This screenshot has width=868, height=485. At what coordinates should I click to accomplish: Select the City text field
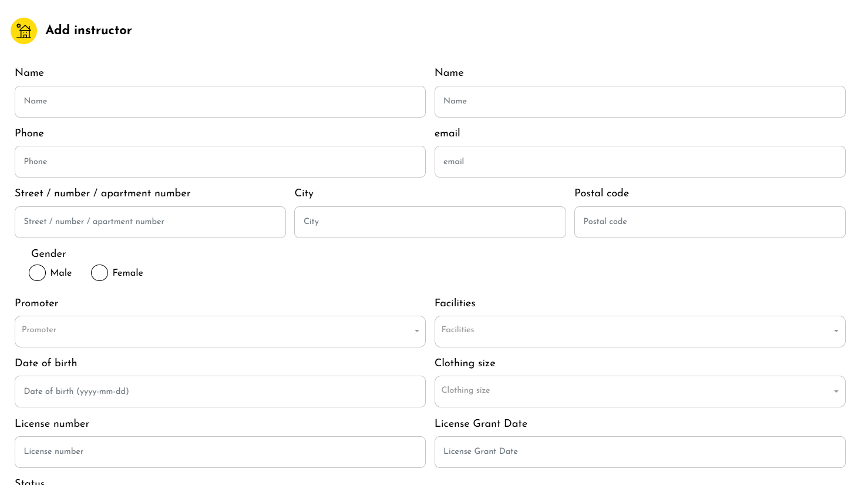(x=430, y=222)
